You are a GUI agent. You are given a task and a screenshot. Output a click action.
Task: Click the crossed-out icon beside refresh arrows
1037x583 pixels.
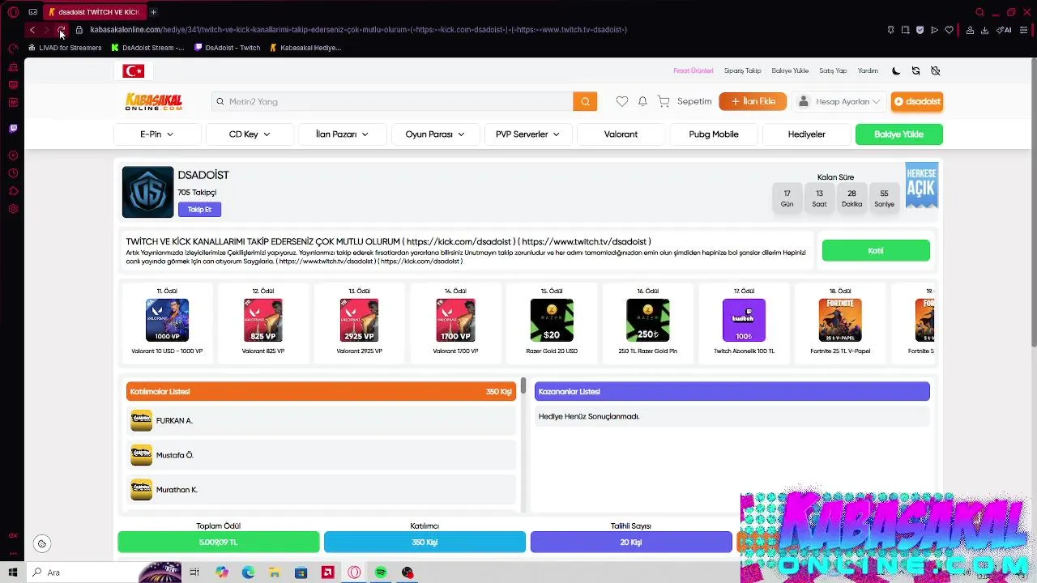[x=935, y=70]
